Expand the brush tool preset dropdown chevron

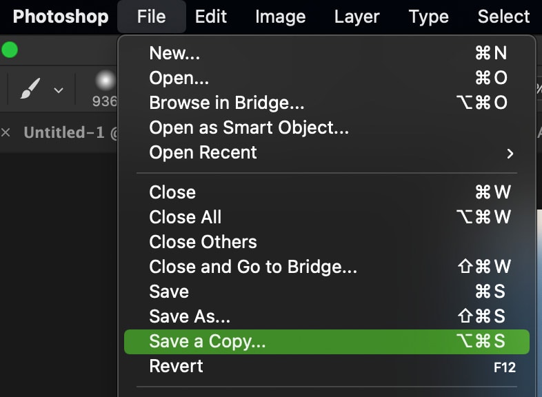[59, 90]
